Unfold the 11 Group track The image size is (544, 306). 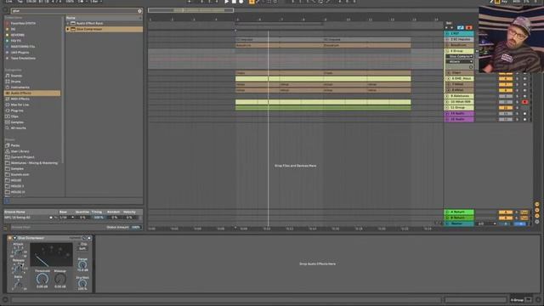(448, 108)
